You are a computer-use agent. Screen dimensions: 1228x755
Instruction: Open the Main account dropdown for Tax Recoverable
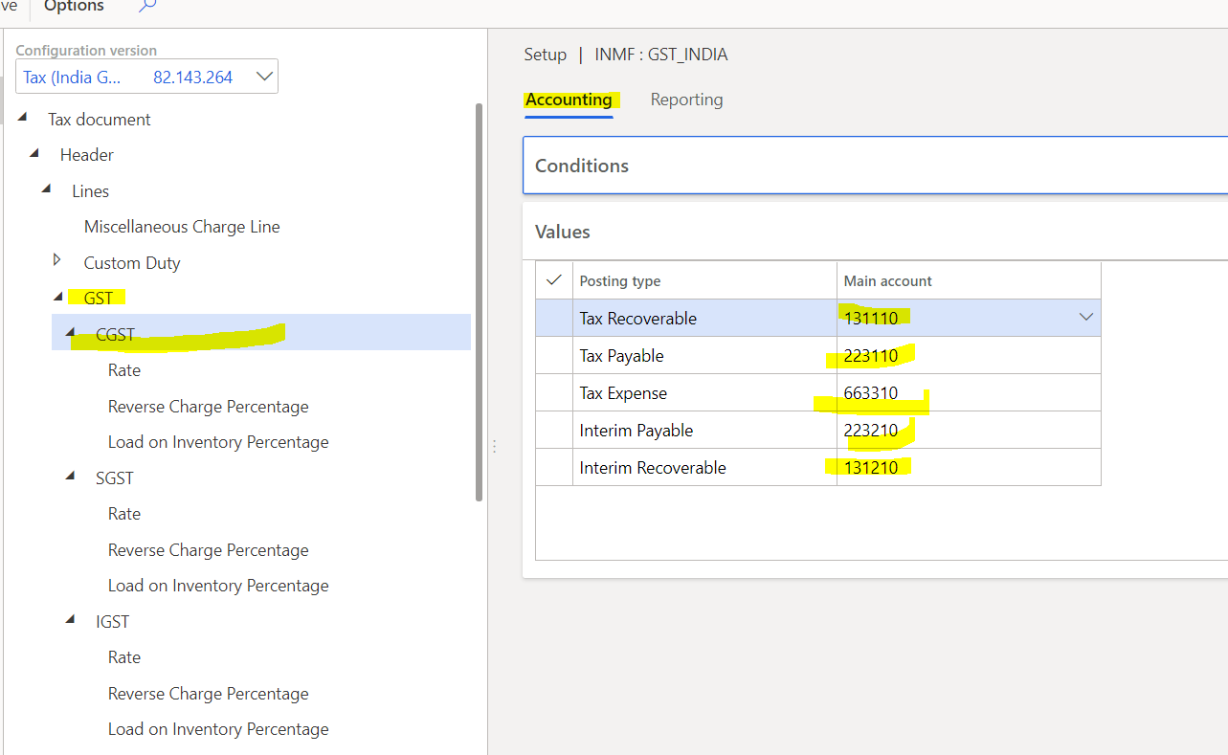pos(1085,316)
